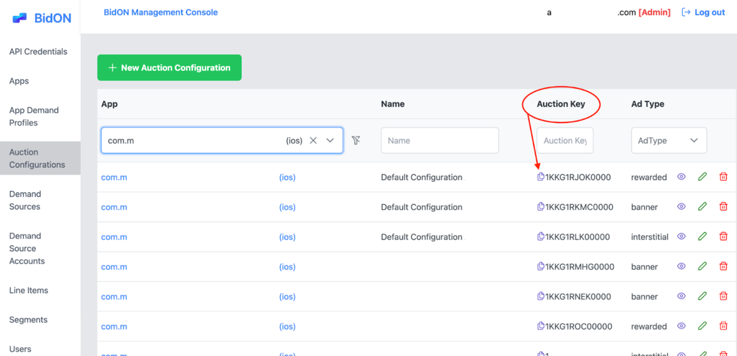737x356 pixels.
Task: Show the 1KKG1RNEK0000 banner configuration details
Action: coord(681,295)
